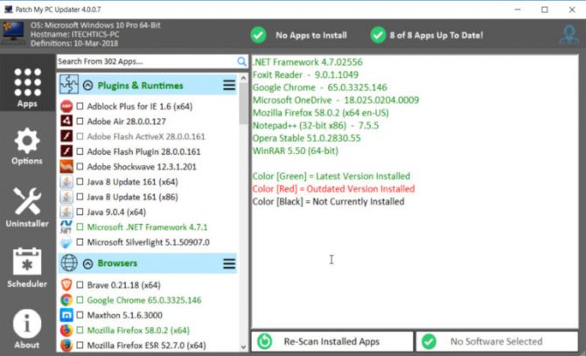Click the Microsoft Silverlight icon
Viewport: 586px width, 356px height.
[x=66, y=242]
